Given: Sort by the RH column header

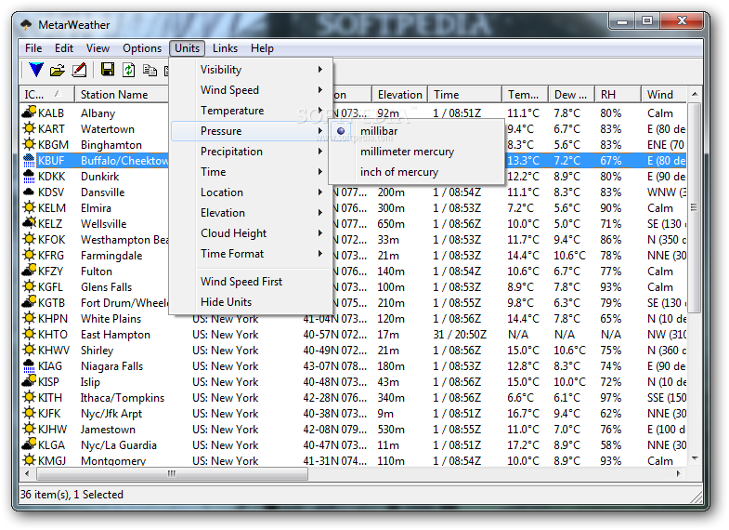Looking at the screenshot, I should point(618,95).
